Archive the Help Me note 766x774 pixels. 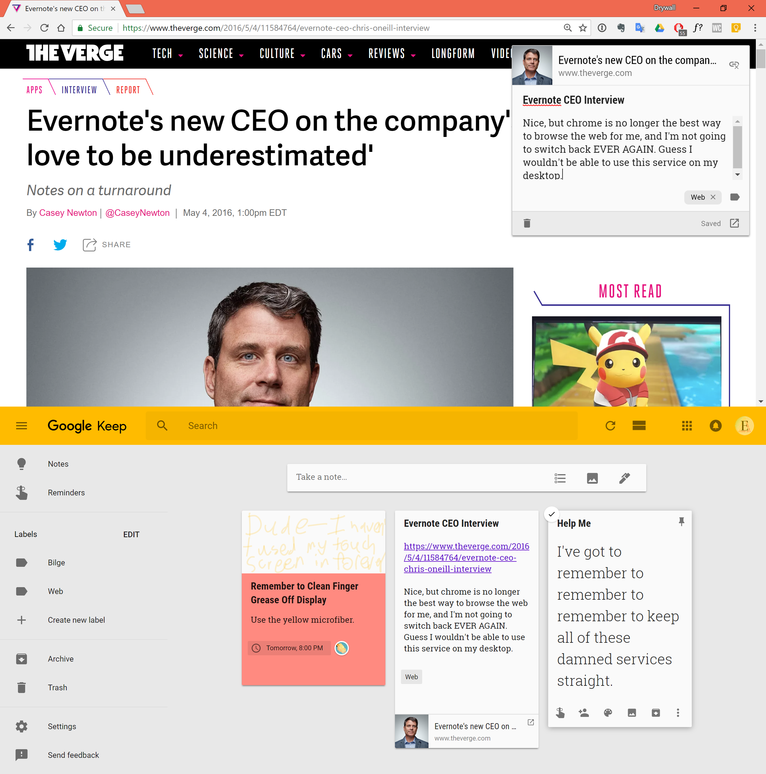click(x=656, y=713)
